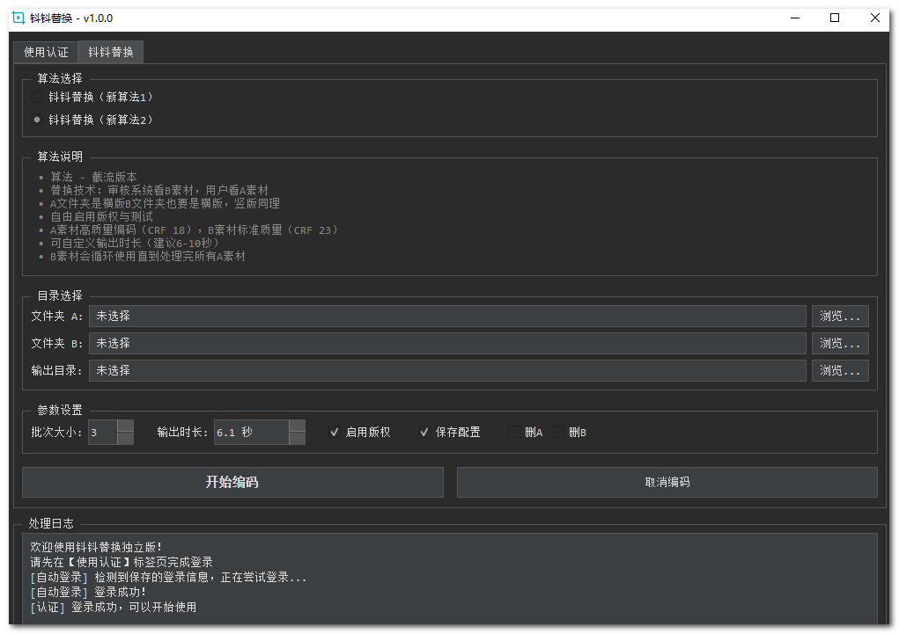Decrease 批次大小 with the down arrow

(125, 438)
